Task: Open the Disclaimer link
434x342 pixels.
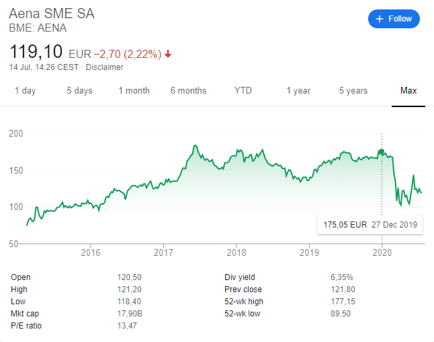Action: click(x=104, y=67)
